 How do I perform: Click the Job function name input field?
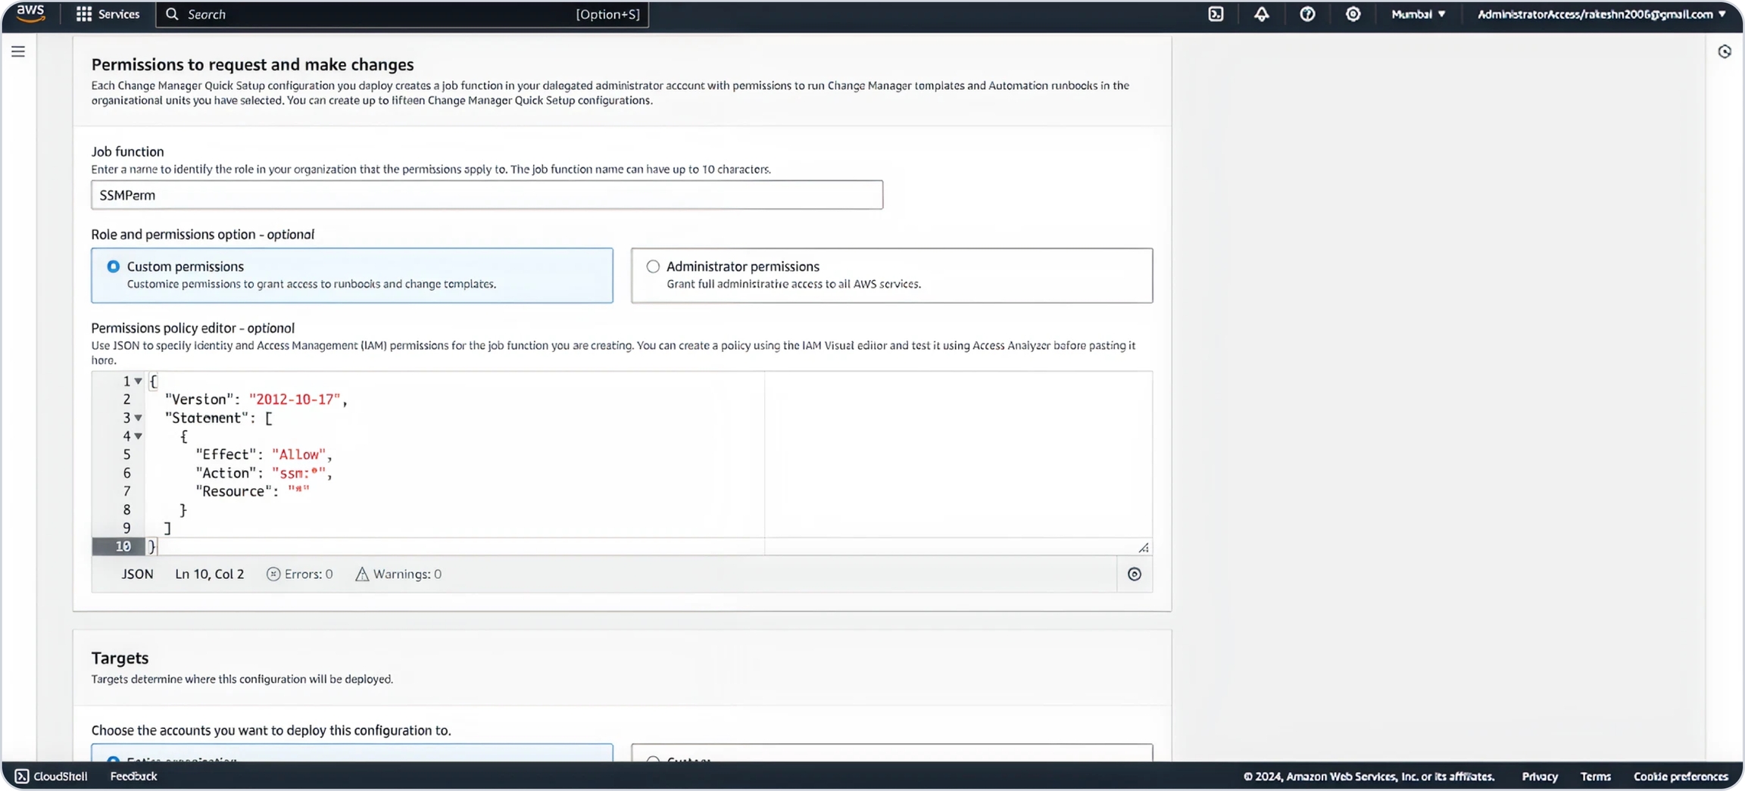coord(486,195)
